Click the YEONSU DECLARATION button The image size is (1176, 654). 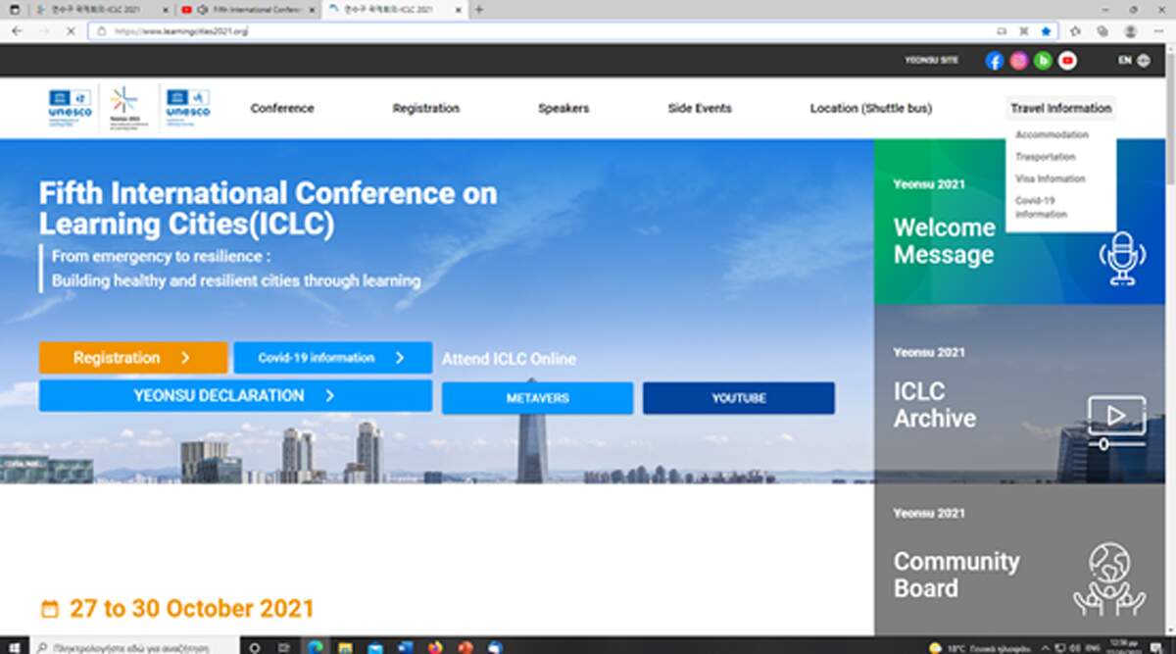point(235,396)
